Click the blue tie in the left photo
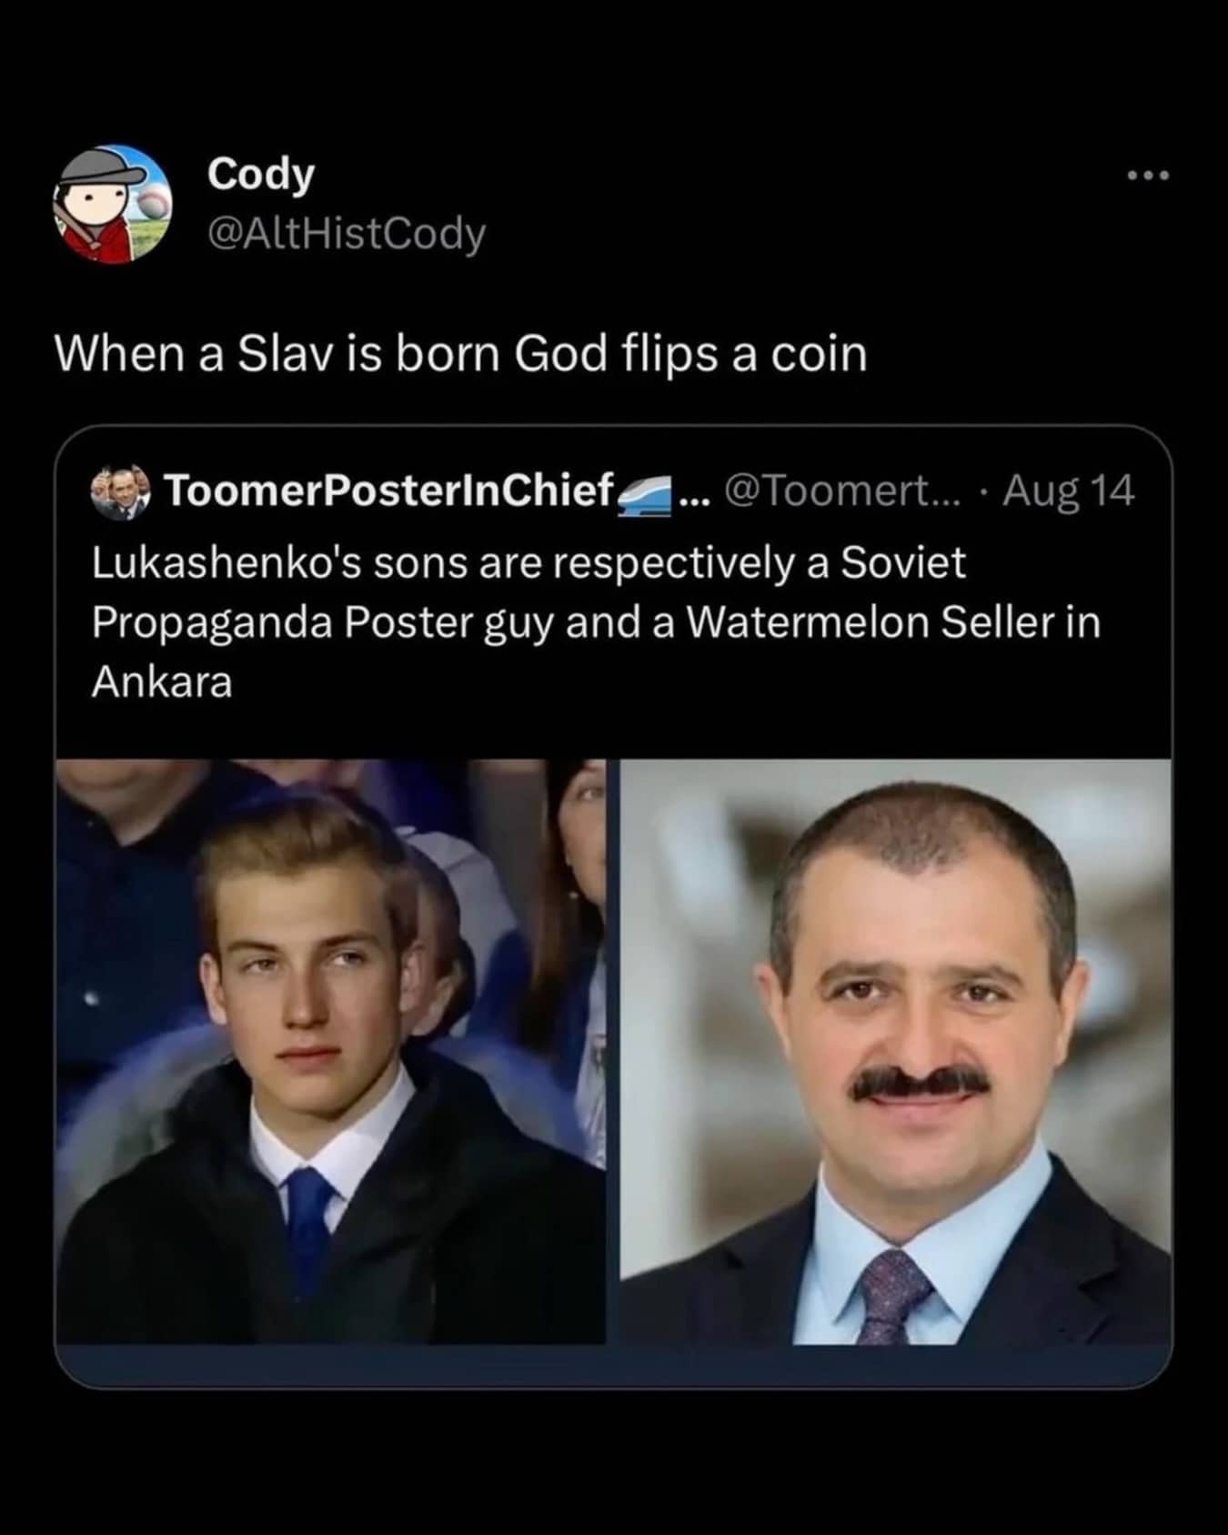Screen dimensions: 1228x1535 pos(307,1219)
